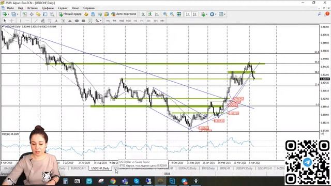Switch chart to candlesticks type

(x=150, y=14)
